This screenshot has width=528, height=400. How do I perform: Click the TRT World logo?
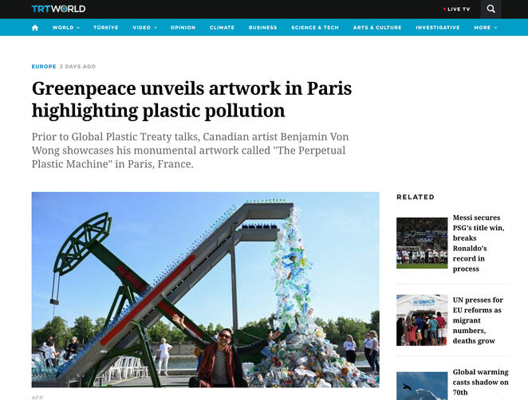click(58, 9)
